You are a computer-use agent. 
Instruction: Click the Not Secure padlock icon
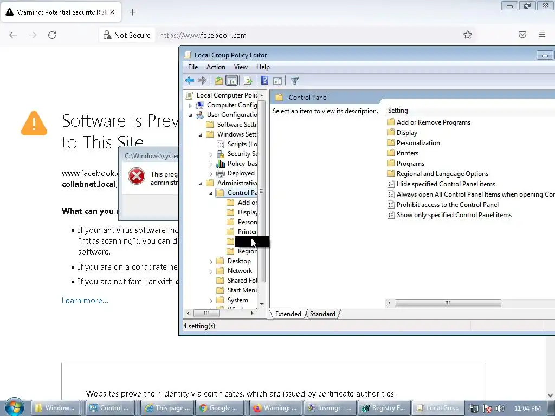(x=107, y=35)
